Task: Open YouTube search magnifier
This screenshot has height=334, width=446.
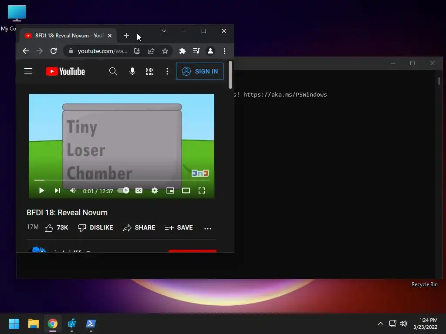Action: tap(113, 71)
